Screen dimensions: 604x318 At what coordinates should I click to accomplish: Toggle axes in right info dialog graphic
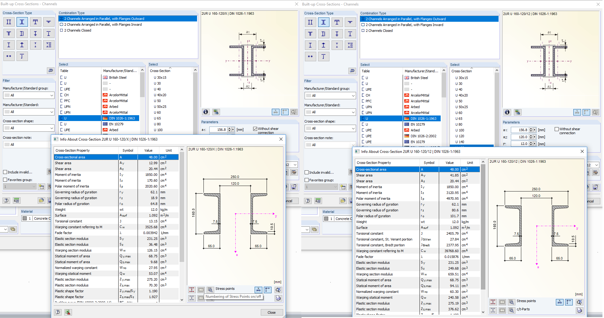tap(569, 302)
